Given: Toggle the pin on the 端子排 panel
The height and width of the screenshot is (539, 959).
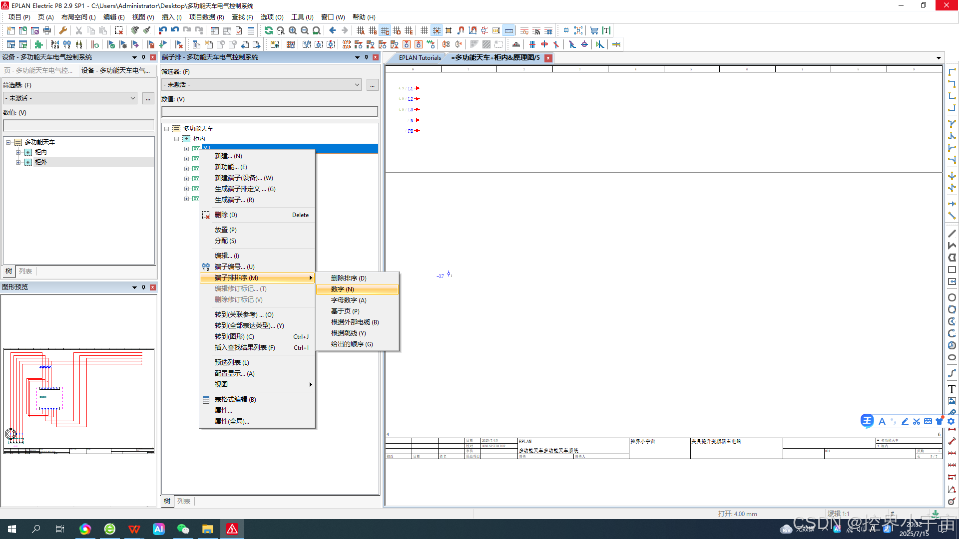Looking at the screenshot, I should [366, 57].
